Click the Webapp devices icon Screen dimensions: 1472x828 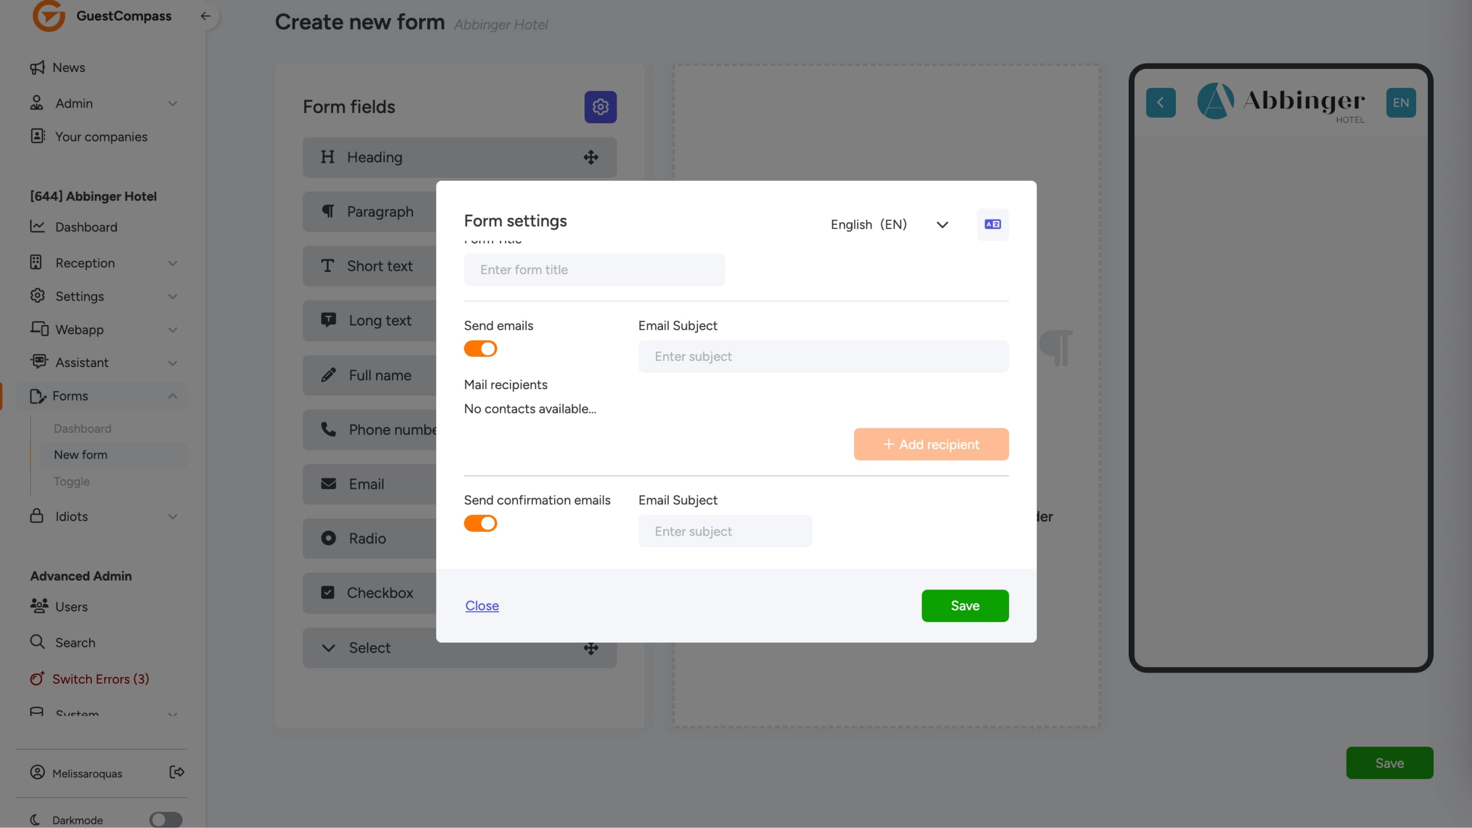pyautogui.click(x=39, y=329)
